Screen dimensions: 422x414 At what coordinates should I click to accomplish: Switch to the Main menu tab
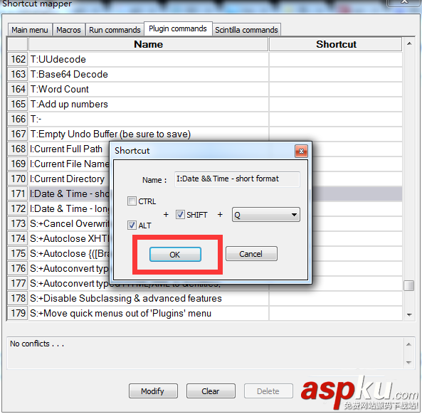[x=30, y=30]
